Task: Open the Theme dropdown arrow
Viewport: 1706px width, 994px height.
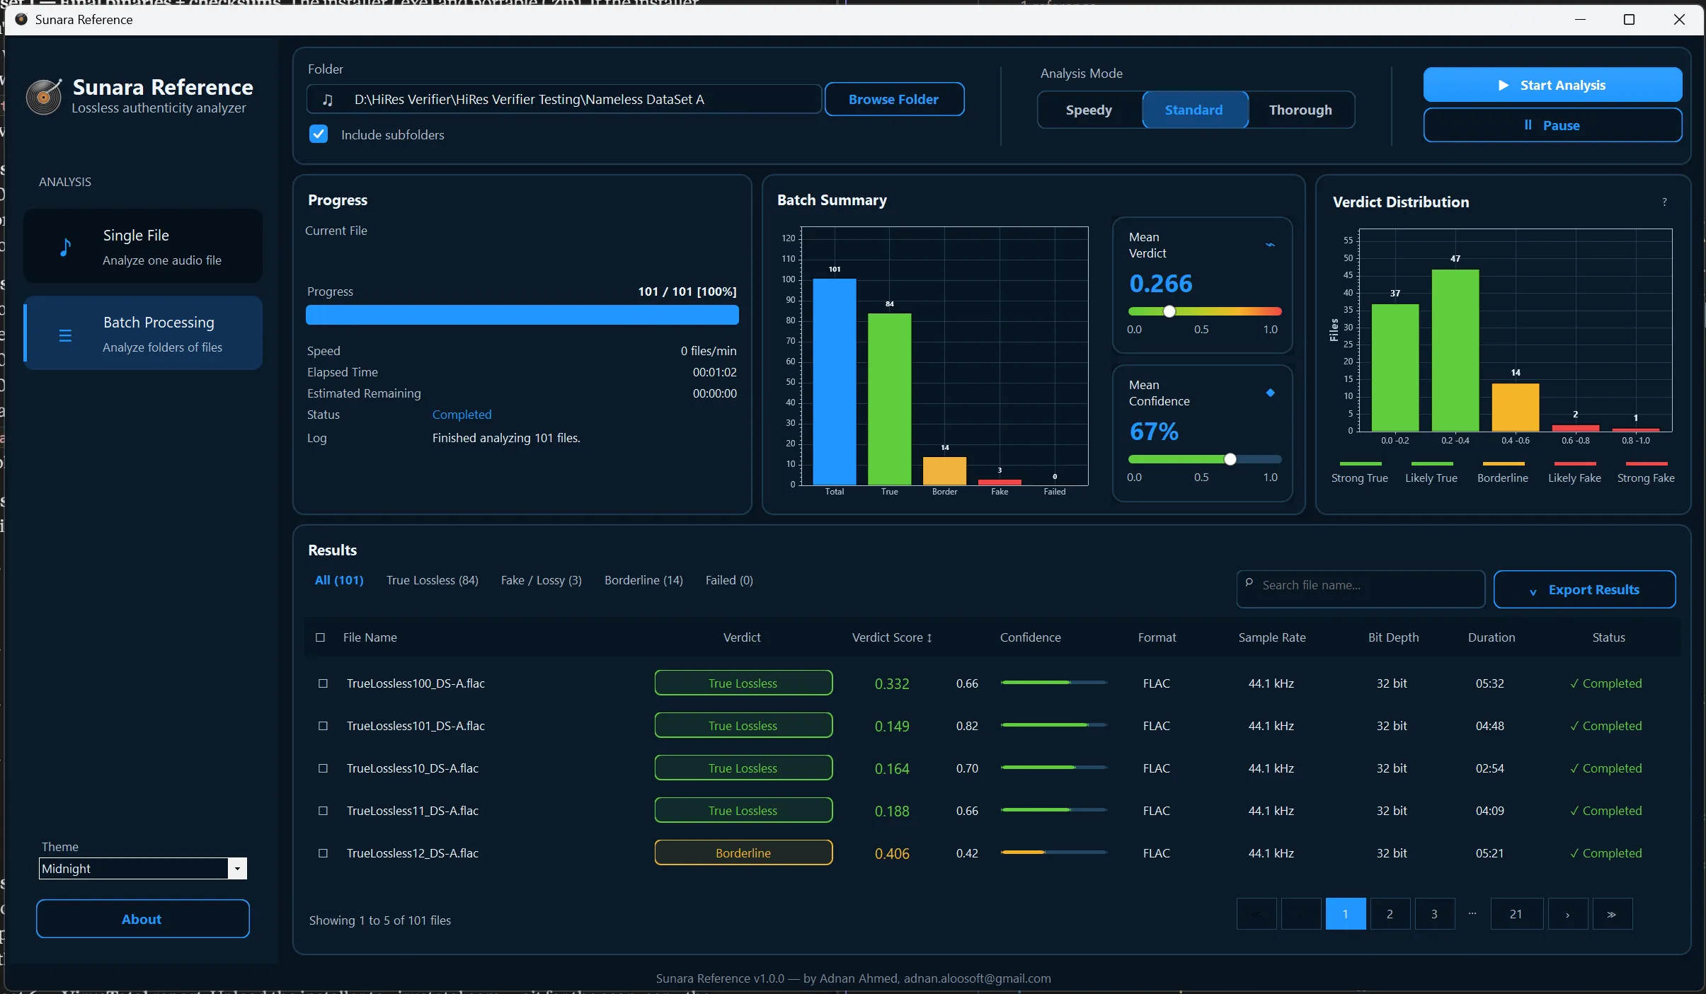Action: point(237,869)
